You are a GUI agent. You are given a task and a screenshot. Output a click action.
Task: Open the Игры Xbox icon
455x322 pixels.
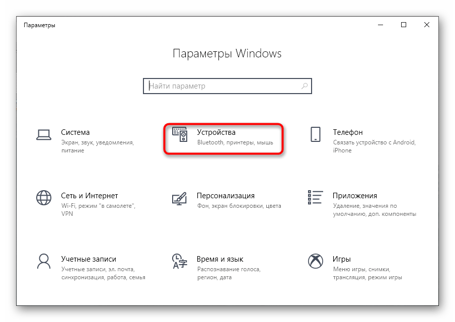pos(316,261)
